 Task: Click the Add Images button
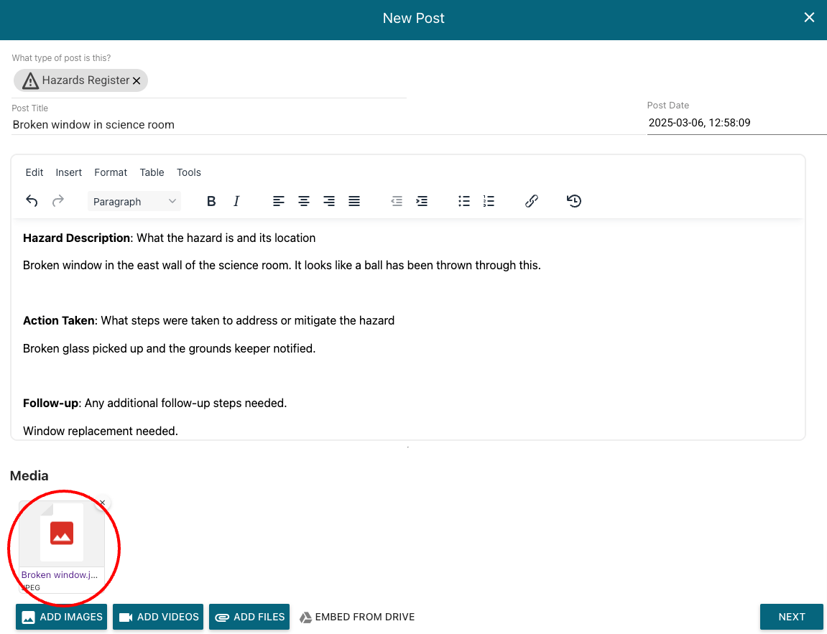tap(62, 617)
